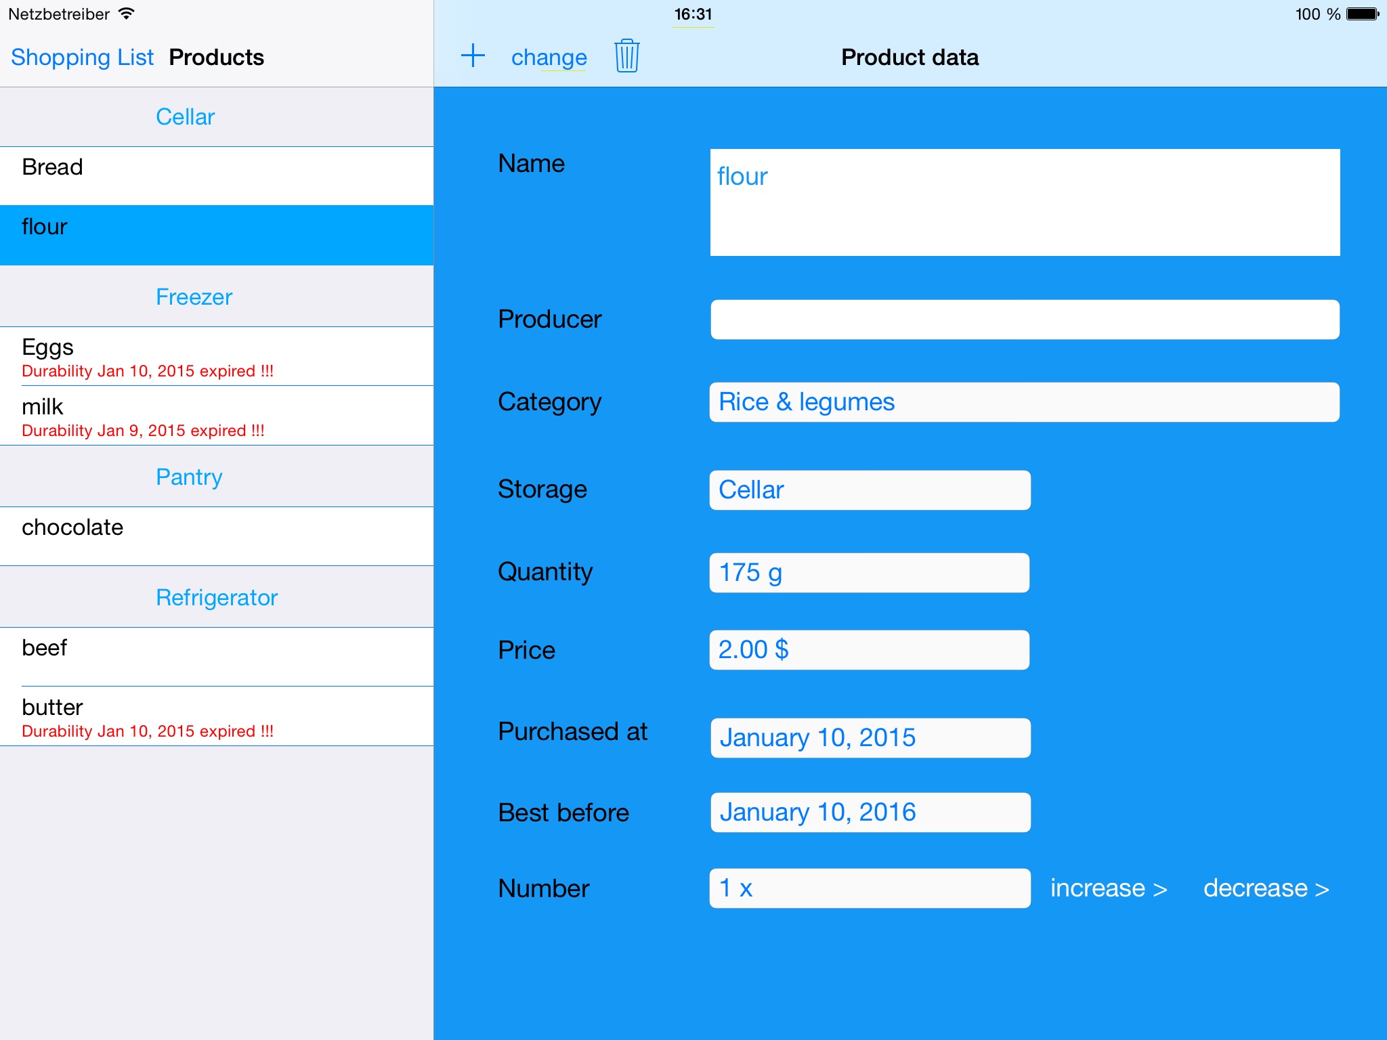Tap decrease to lower number
The image size is (1387, 1040).
tap(1266, 888)
